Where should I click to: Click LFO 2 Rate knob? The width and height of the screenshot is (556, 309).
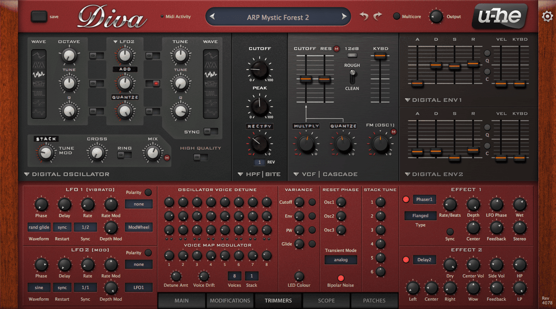[88, 265]
